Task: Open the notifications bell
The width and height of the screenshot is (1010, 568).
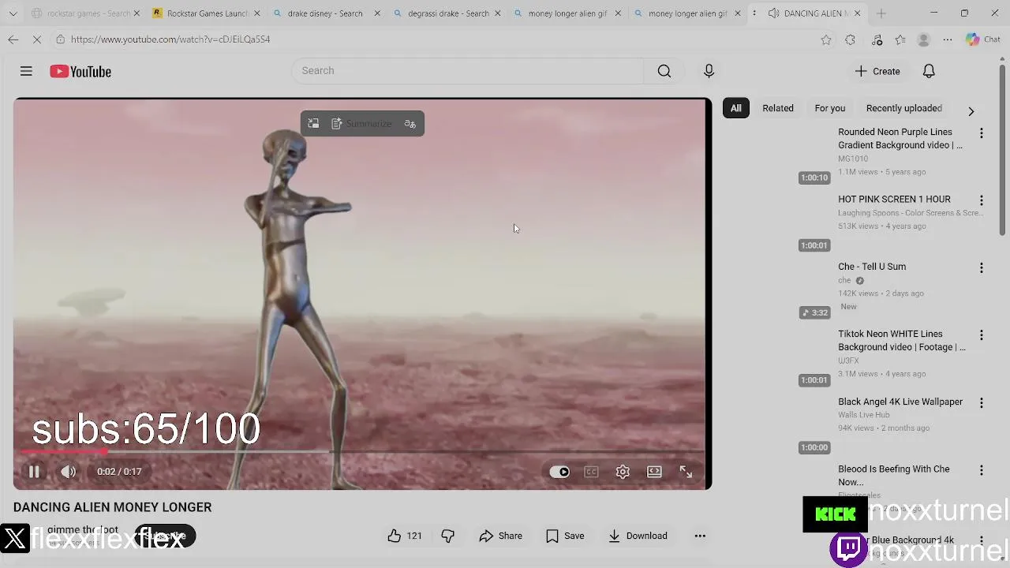Action: point(929,71)
